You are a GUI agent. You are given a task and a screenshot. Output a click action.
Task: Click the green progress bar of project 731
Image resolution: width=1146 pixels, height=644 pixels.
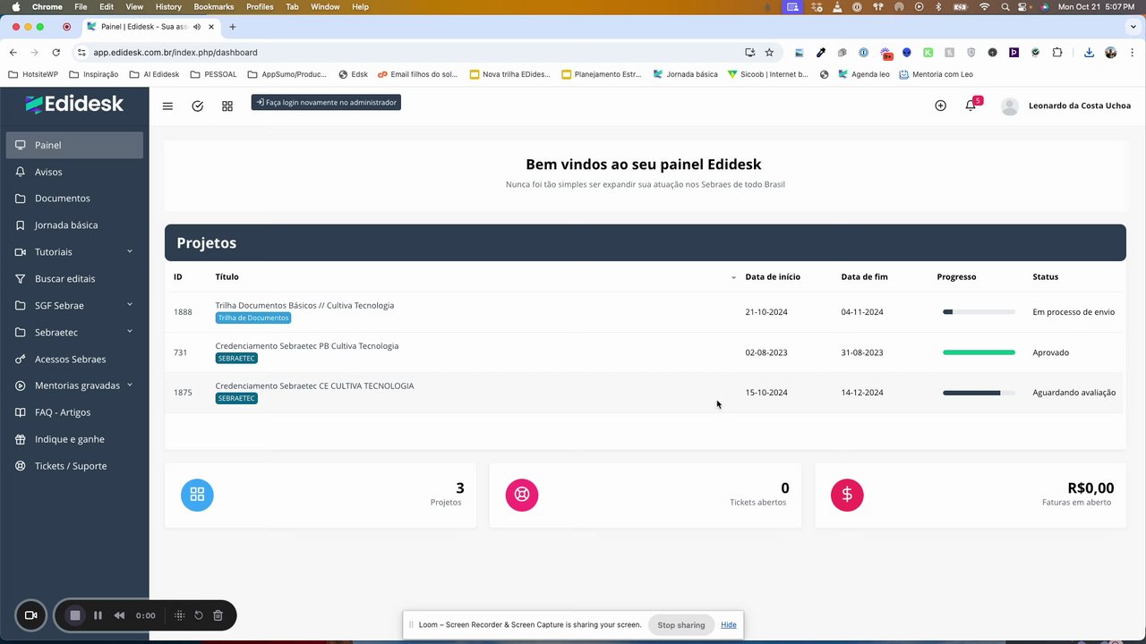point(979,352)
